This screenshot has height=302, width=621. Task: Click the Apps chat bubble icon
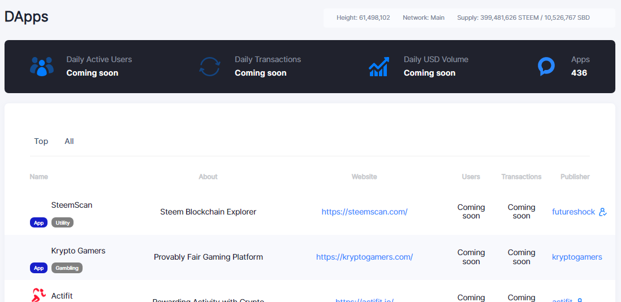pyautogui.click(x=546, y=67)
